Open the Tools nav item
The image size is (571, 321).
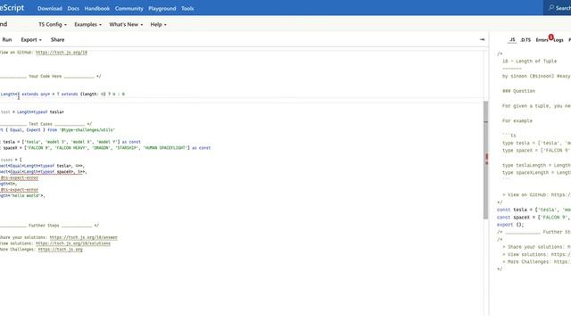[x=187, y=8]
